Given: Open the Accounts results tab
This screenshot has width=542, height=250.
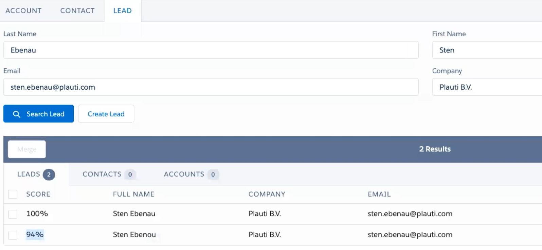Looking at the screenshot, I should pyautogui.click(x=191, y=174).
